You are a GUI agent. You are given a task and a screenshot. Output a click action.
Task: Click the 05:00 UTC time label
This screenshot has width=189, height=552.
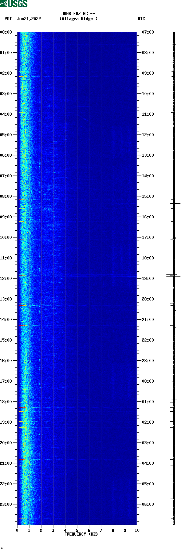(x=148, y=484)
